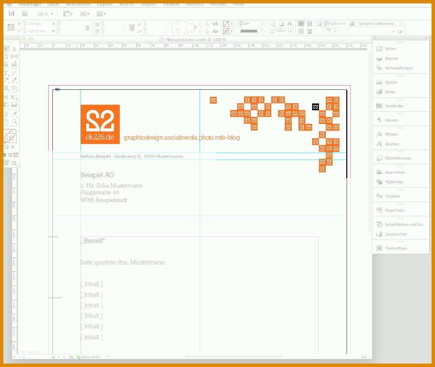435x367 pixels.
Task: Select the Free Transform tool
Action: (14, 97)
